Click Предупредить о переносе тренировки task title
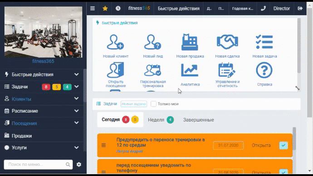The image size is (313, 176). (161, 142)
